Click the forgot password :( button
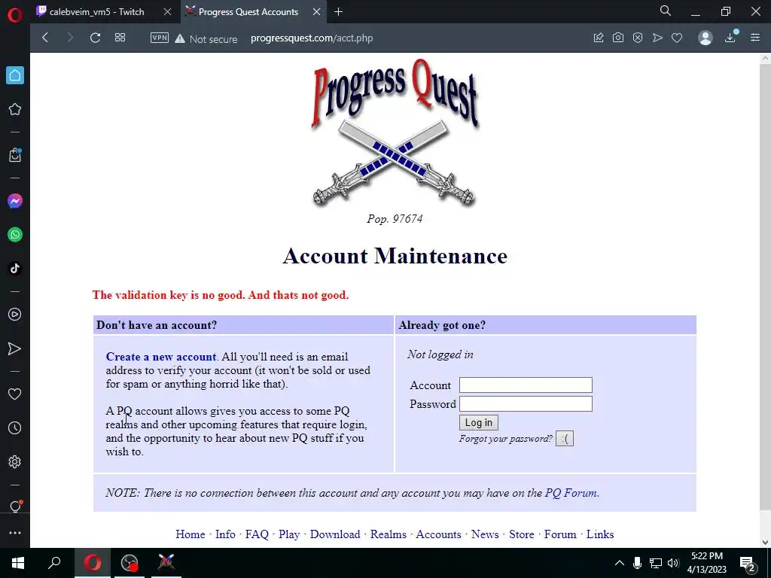Viewport: 771px width, 578px height. click(565, 439)
